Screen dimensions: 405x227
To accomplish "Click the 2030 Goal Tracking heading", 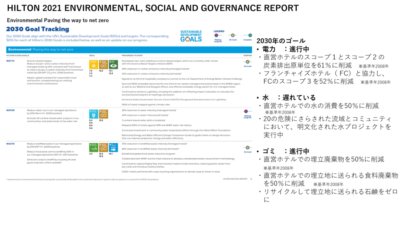I will [38, 29].
